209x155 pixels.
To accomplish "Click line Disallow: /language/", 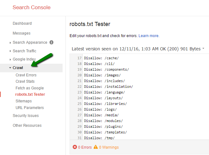I will [x=104, y=92].
